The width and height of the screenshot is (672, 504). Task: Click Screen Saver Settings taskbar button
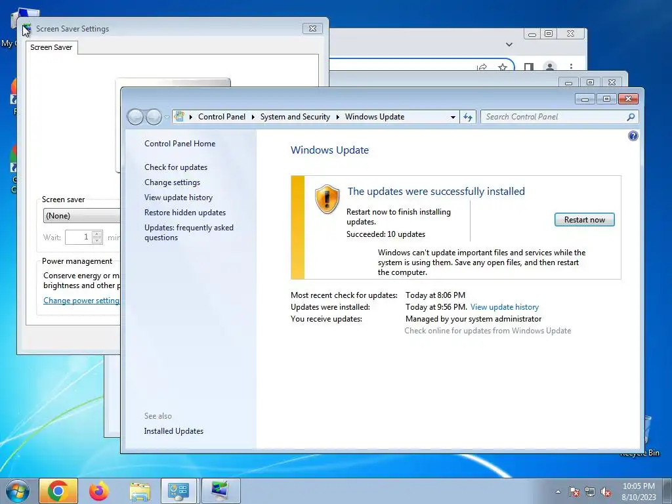220,491
